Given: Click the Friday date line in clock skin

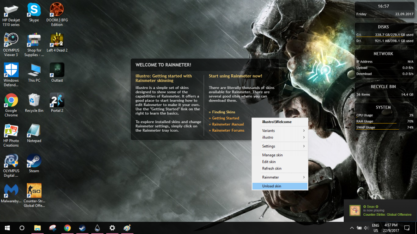Looking at the screenshot, I should [384, 14].
